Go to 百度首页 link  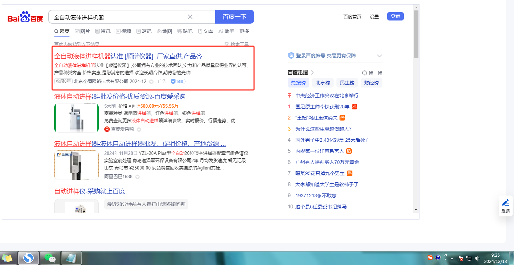[352, 17]
